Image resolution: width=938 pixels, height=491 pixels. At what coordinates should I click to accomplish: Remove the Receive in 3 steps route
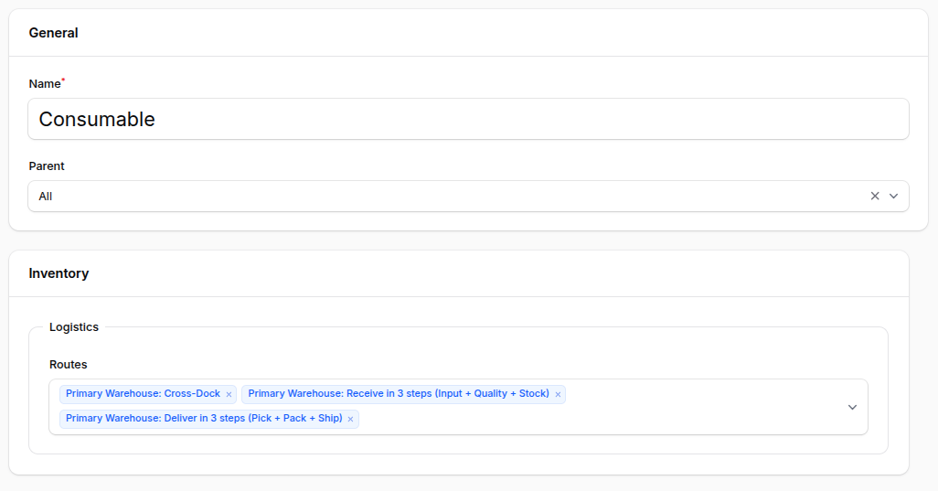click(x=558, y=395)
